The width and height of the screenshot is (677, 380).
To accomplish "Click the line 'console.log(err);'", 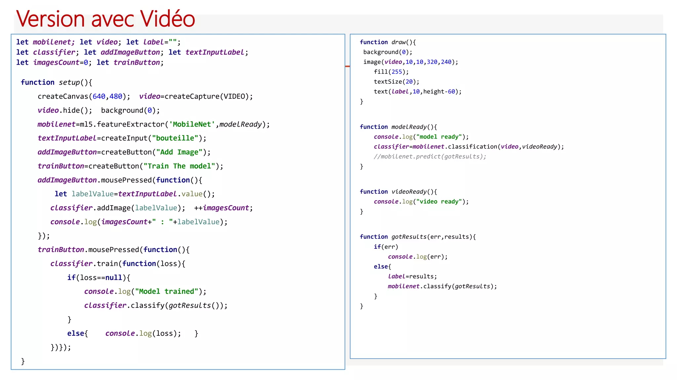I will pyautogui.click(x=418, y=257).
